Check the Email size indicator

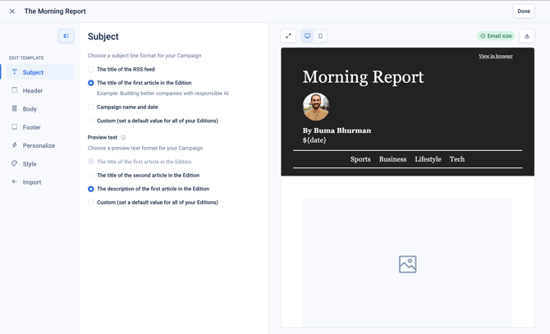point(496,36)
